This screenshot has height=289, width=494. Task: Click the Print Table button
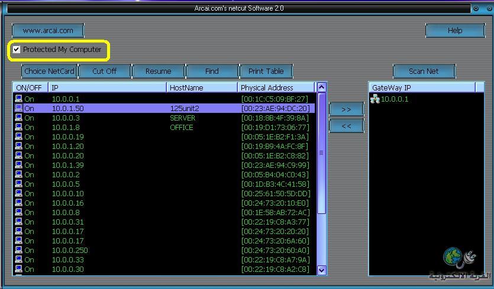(266, 71)
